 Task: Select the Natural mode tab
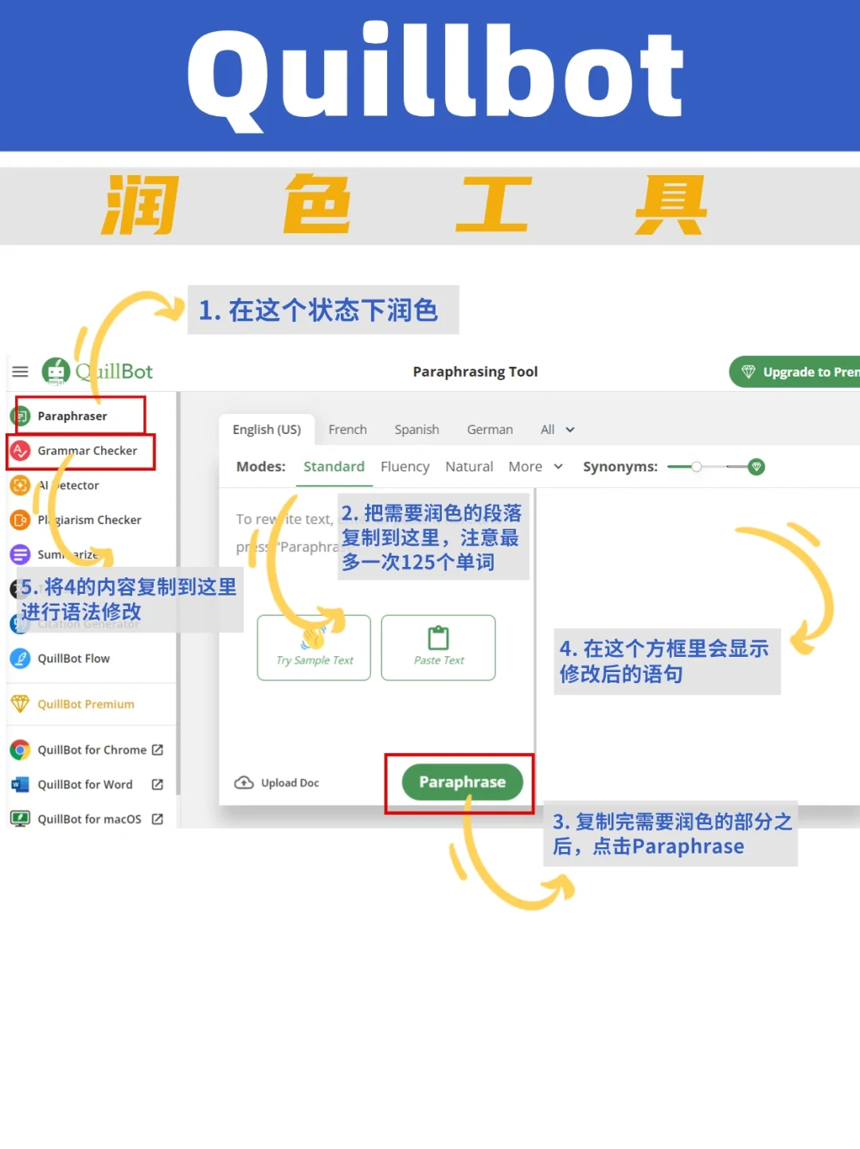(x=469, y=467)
